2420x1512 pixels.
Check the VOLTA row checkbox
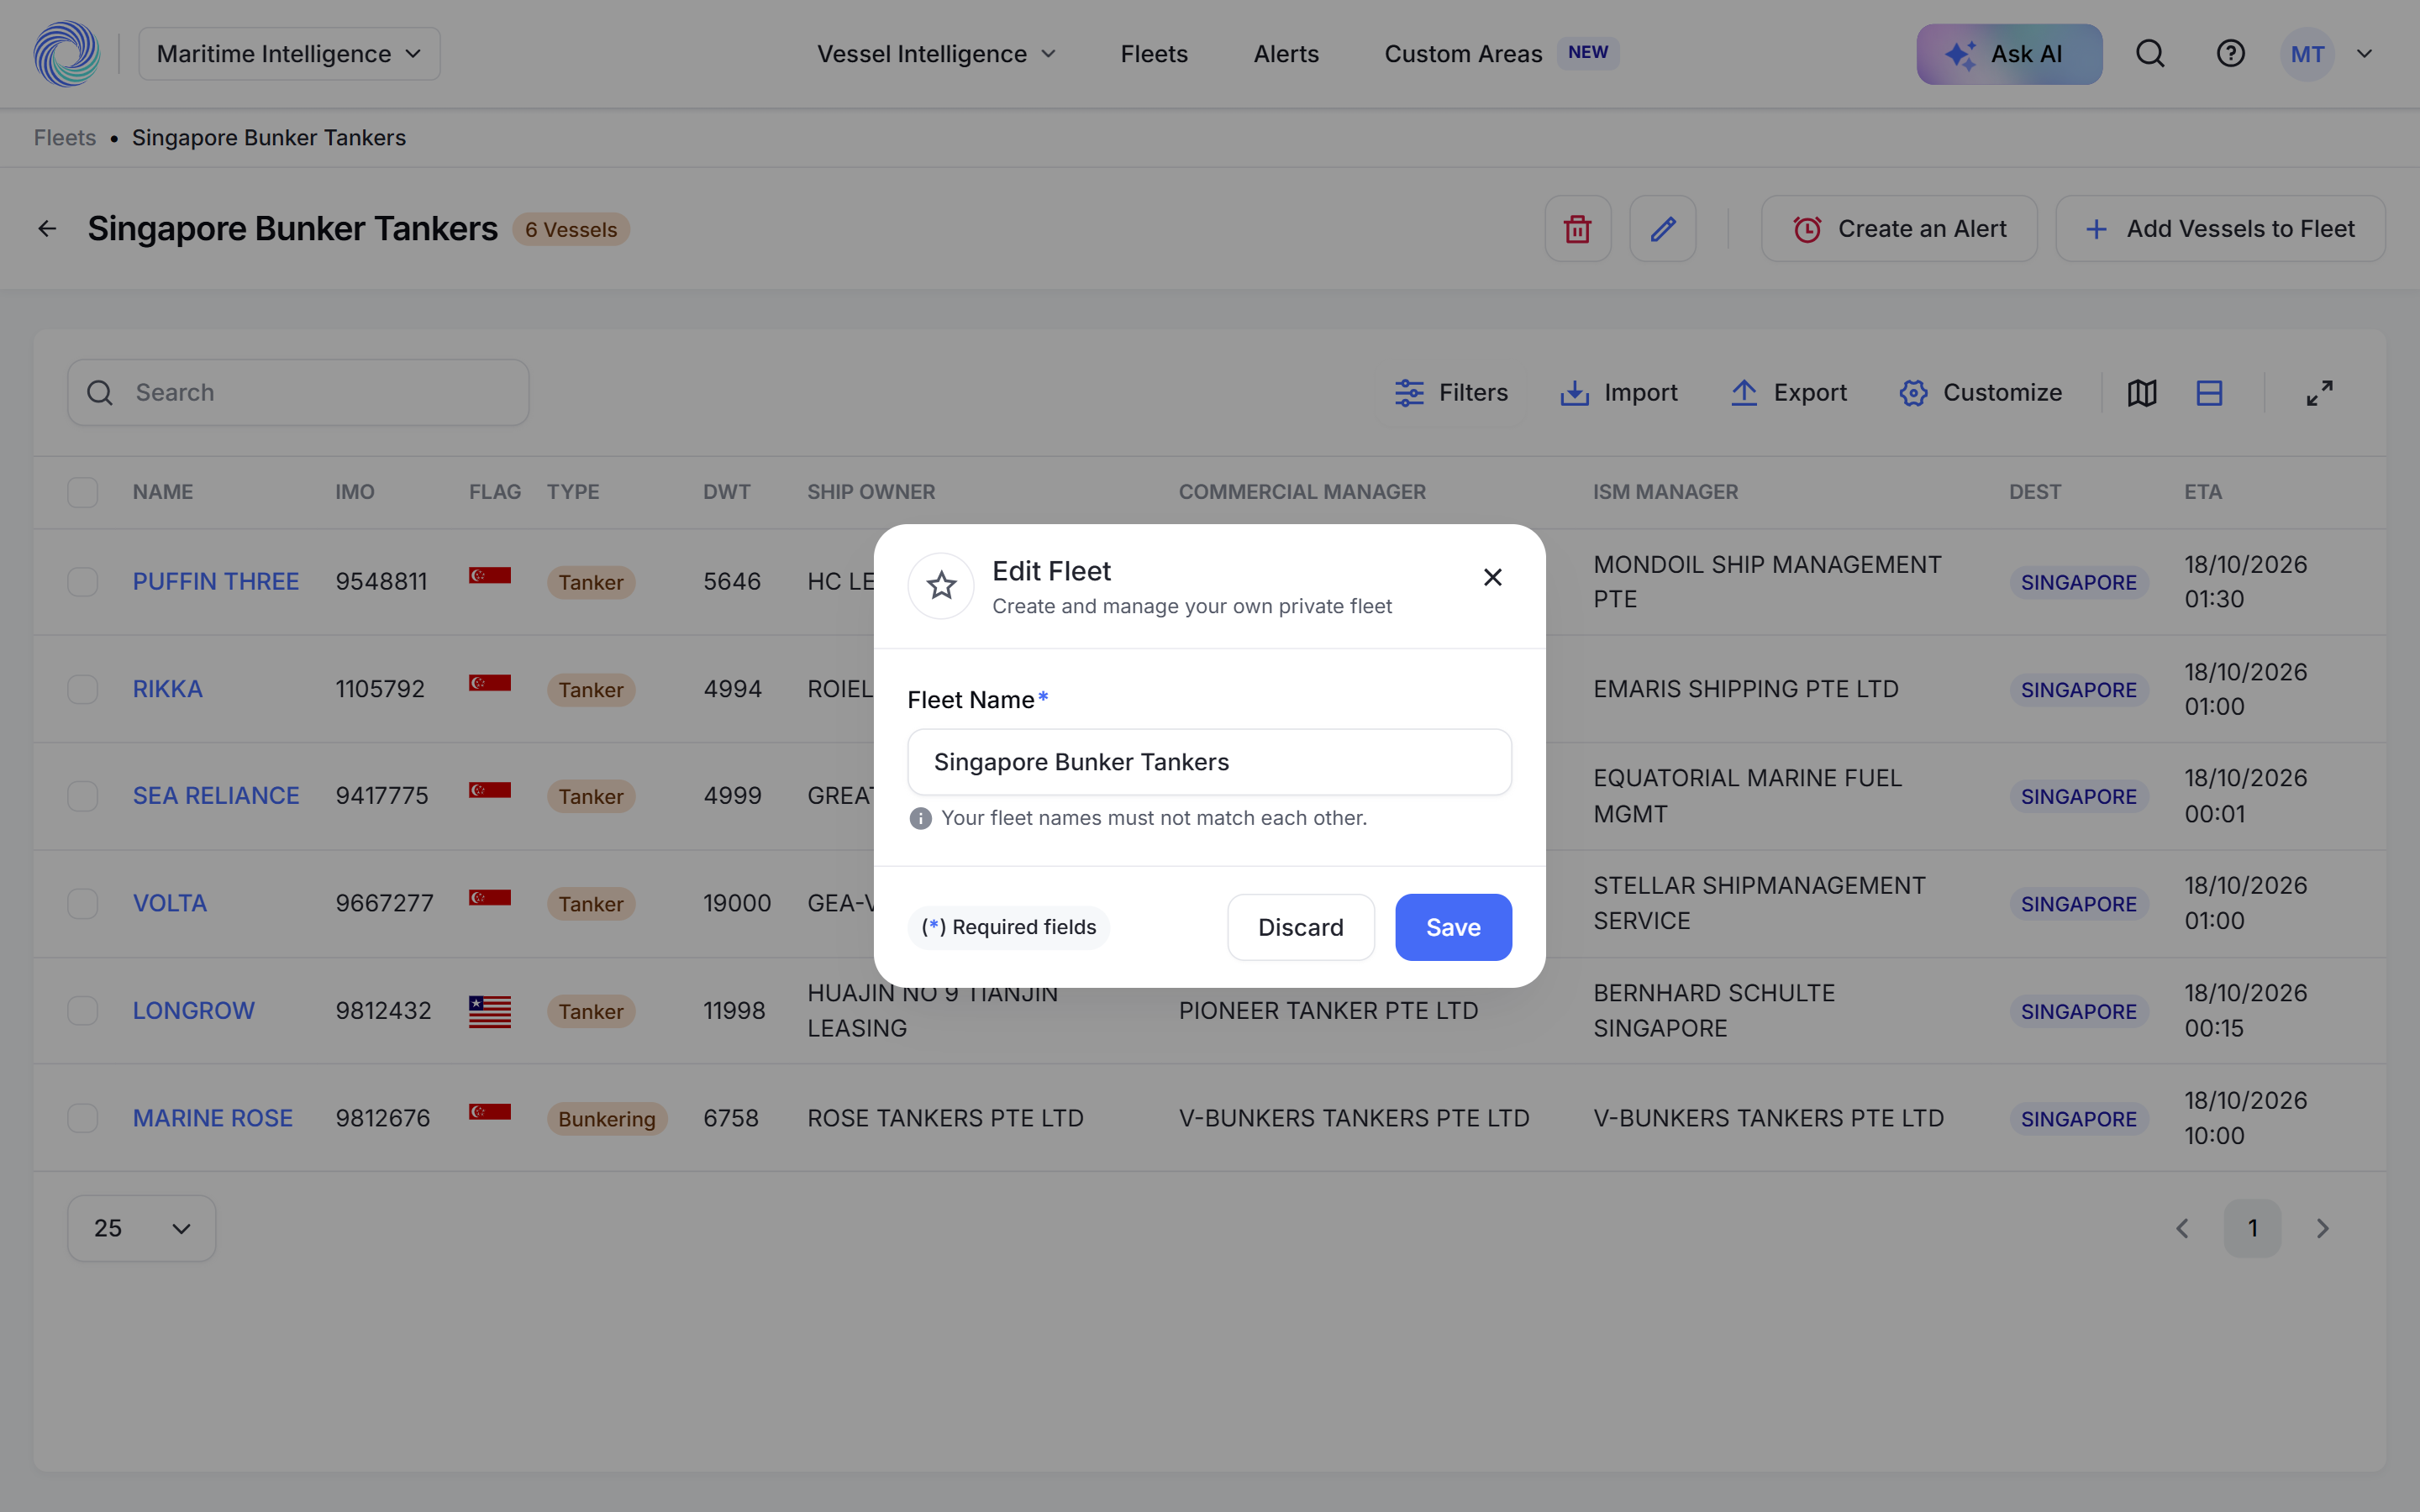click(x=82, y=904)
